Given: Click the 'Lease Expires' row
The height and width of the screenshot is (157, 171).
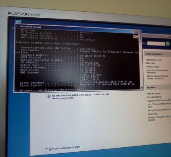Looking at the screenshot, I should tap(77, 85).
